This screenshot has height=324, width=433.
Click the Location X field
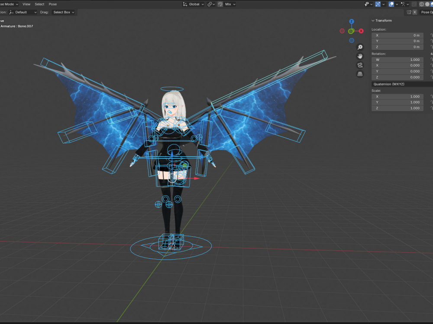coord(397,35)
